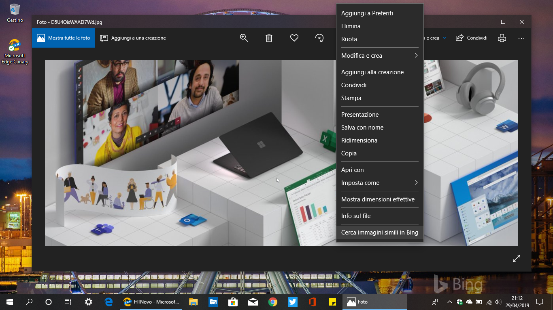Select Aggiungi a Preferiti in context menu
The height and width of the screenshot is (310, 553).
point(380,13)
